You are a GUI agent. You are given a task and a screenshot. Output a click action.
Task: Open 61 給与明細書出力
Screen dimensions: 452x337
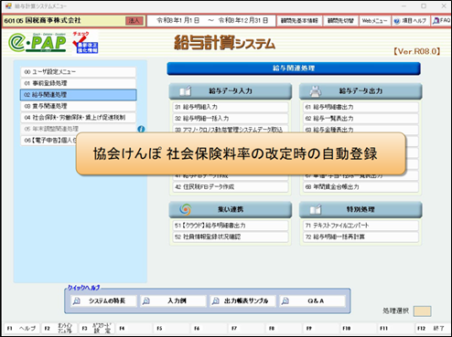[x=361, y=107]
